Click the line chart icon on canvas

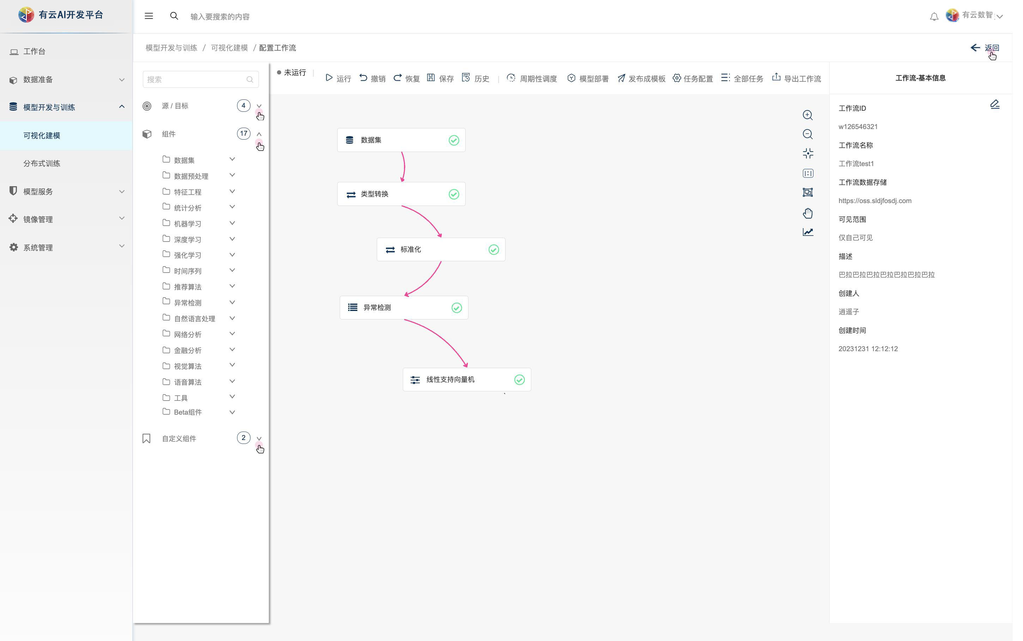tap(807, 232)
